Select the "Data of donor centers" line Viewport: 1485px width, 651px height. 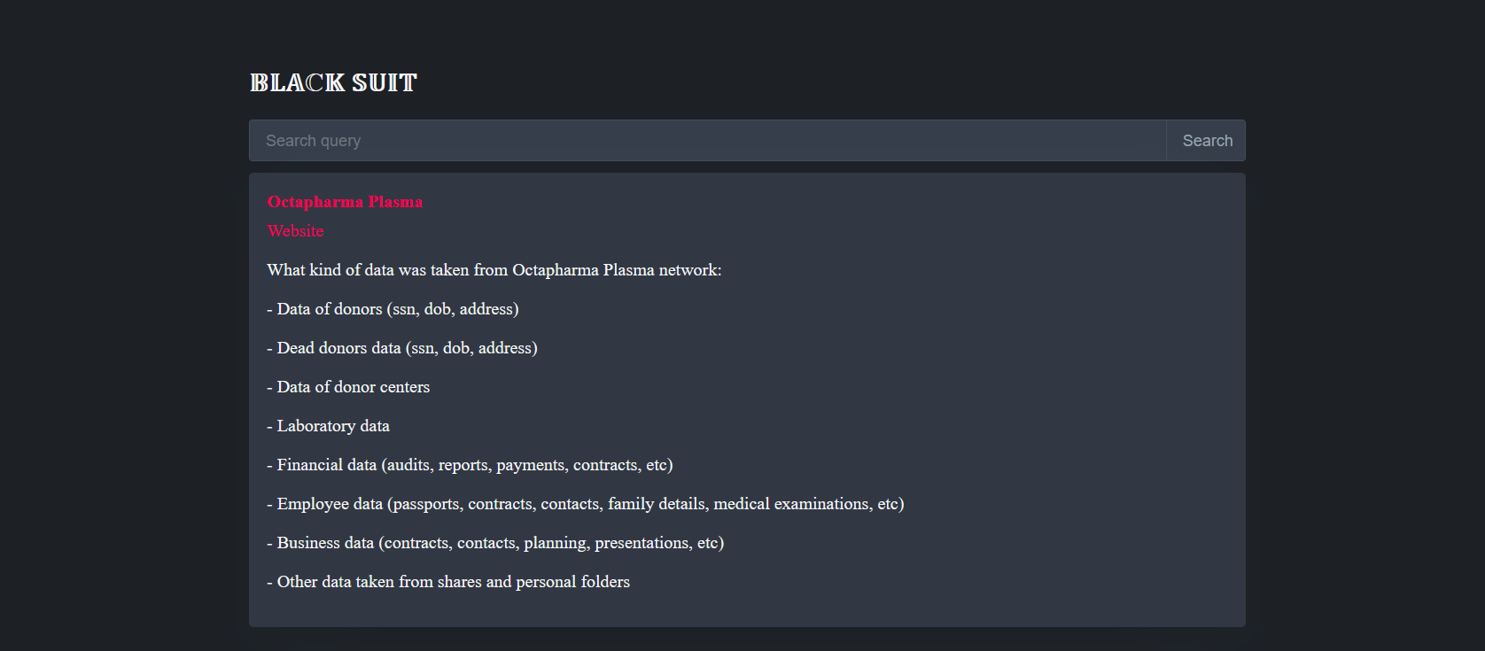pyautogui.click(x=348, y=387)
